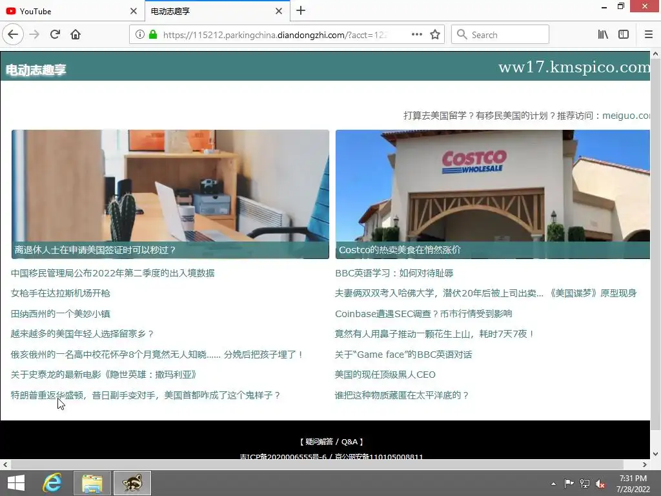
Task: Open 离退休人士在申请美国签证 caption link
Action: click(96, 250)
